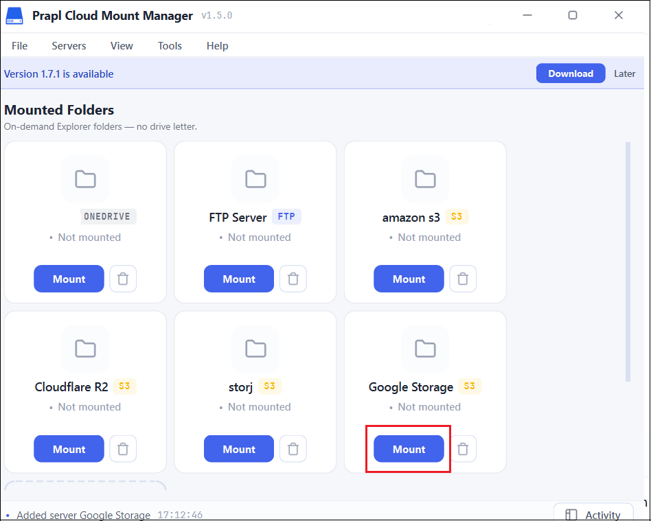Mount the amazon s3 folder
Image resolution: width=651 pixels, height=521 pixels.
409,279
